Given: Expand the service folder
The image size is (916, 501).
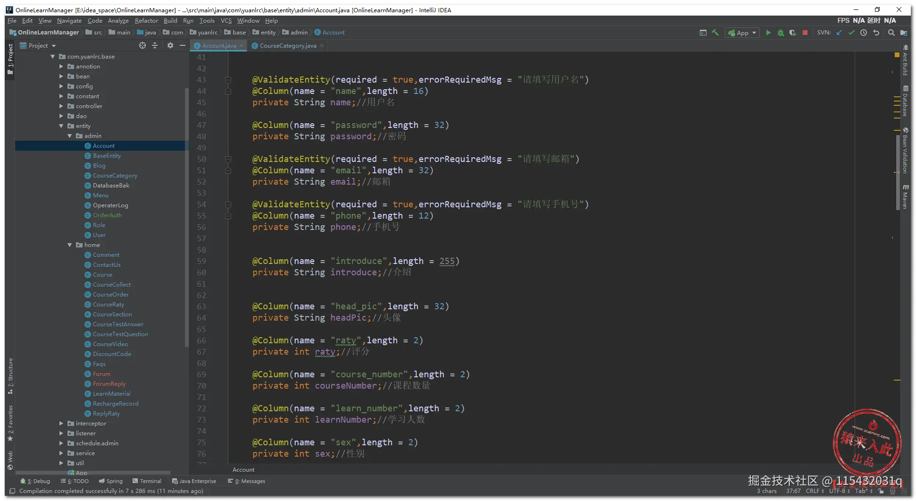Looking at the screenshot, I should 61,453.
